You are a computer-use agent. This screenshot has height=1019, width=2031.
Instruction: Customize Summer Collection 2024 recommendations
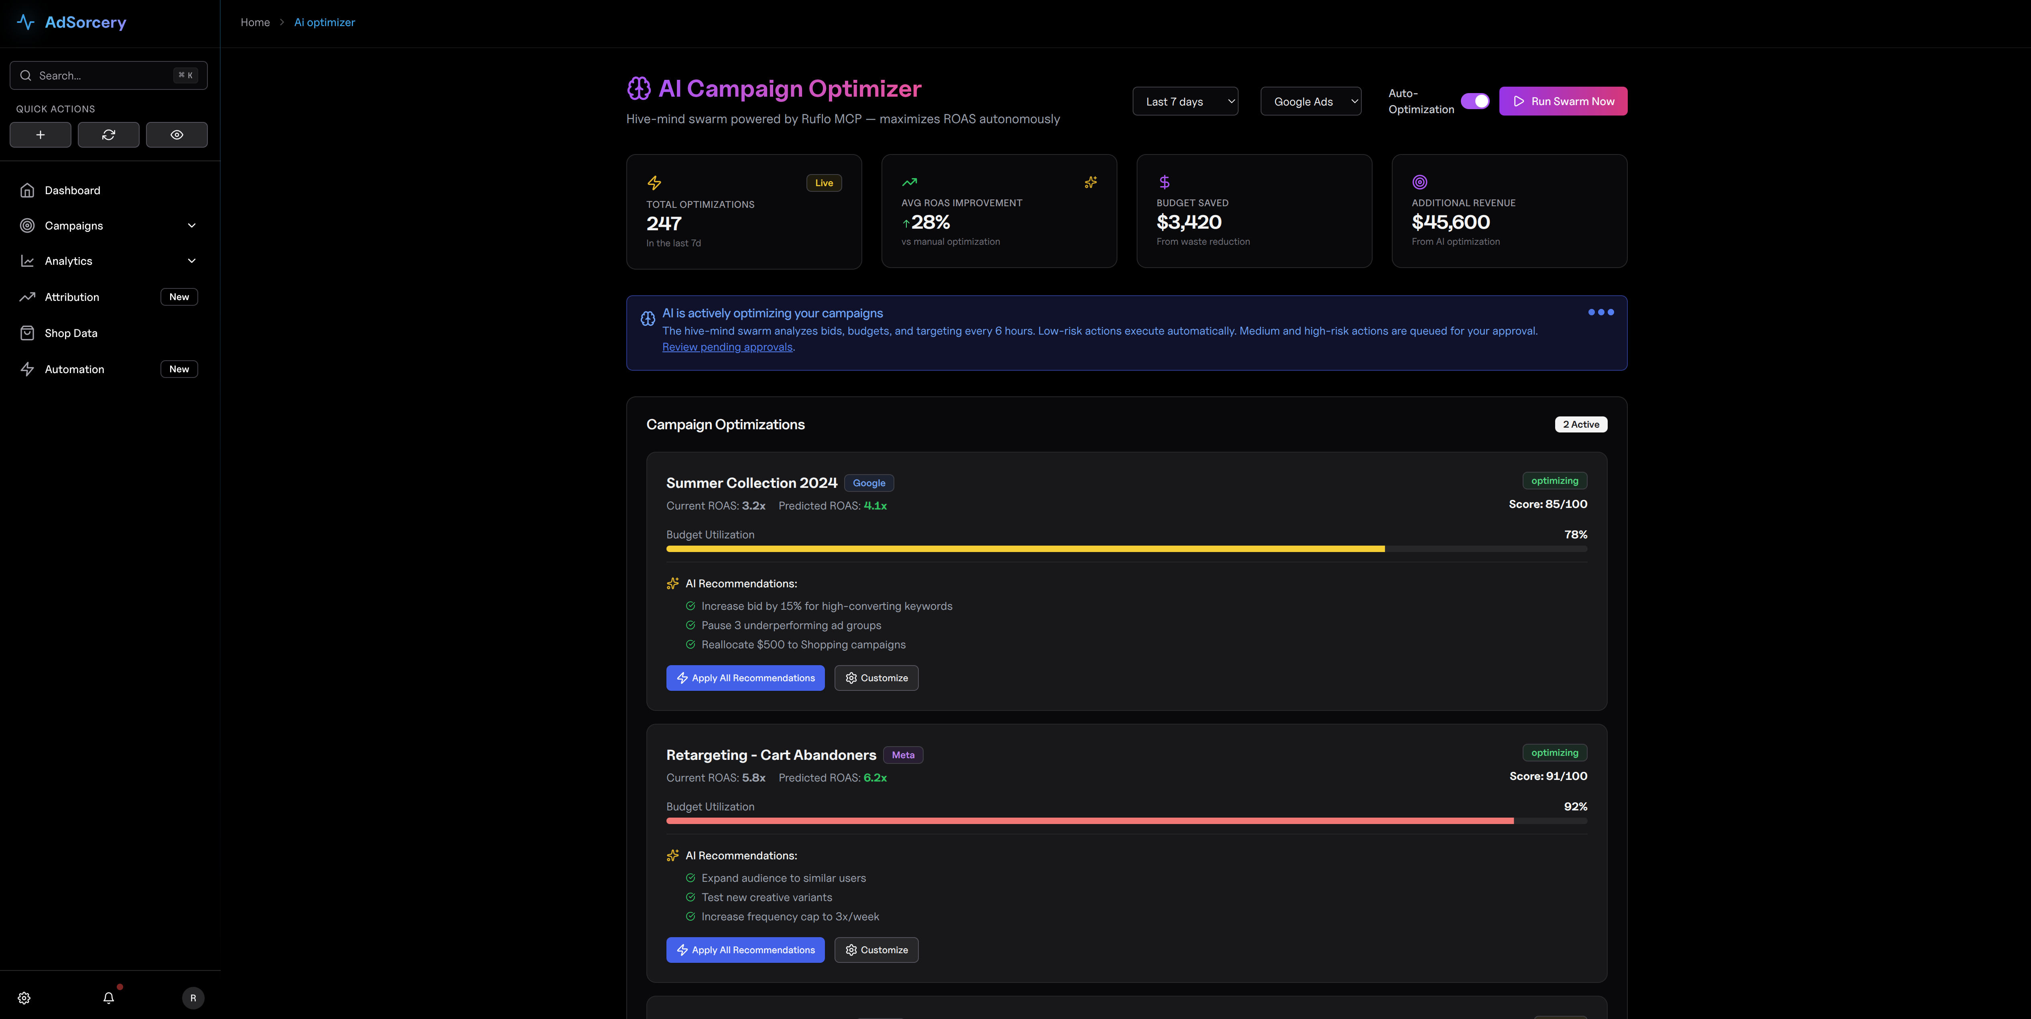coord(876,678)
